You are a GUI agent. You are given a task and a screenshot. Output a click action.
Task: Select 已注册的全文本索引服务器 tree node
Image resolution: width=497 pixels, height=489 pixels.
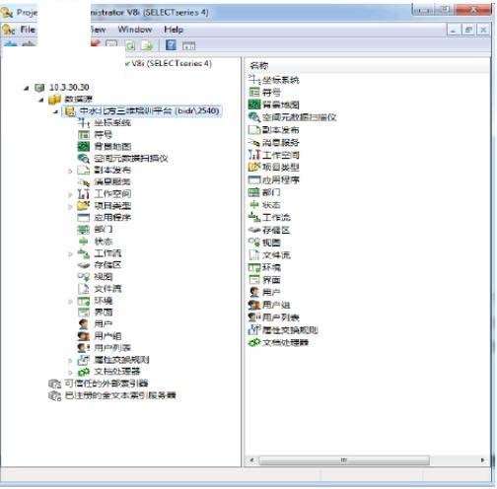tap(120, 395)
